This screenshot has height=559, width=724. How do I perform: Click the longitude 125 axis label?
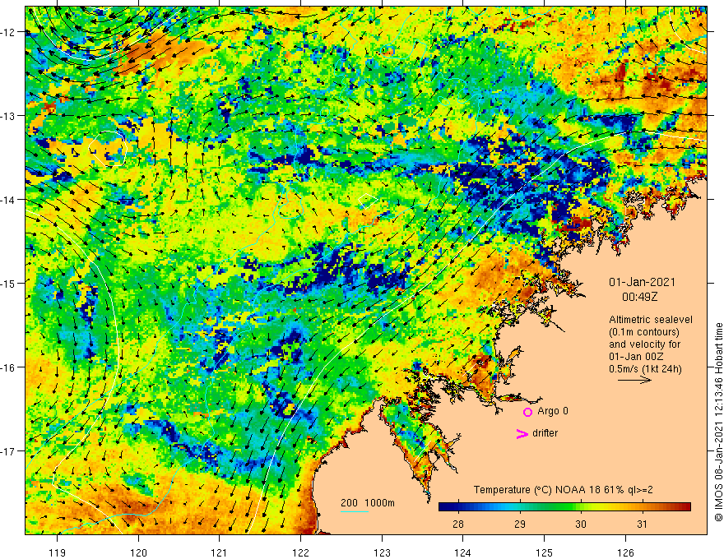tap(544, 552)
